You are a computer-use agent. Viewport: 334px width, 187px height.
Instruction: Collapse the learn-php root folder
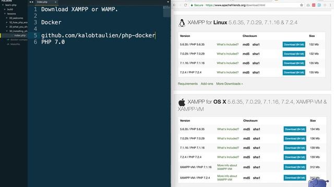click(x=3, y=5)
